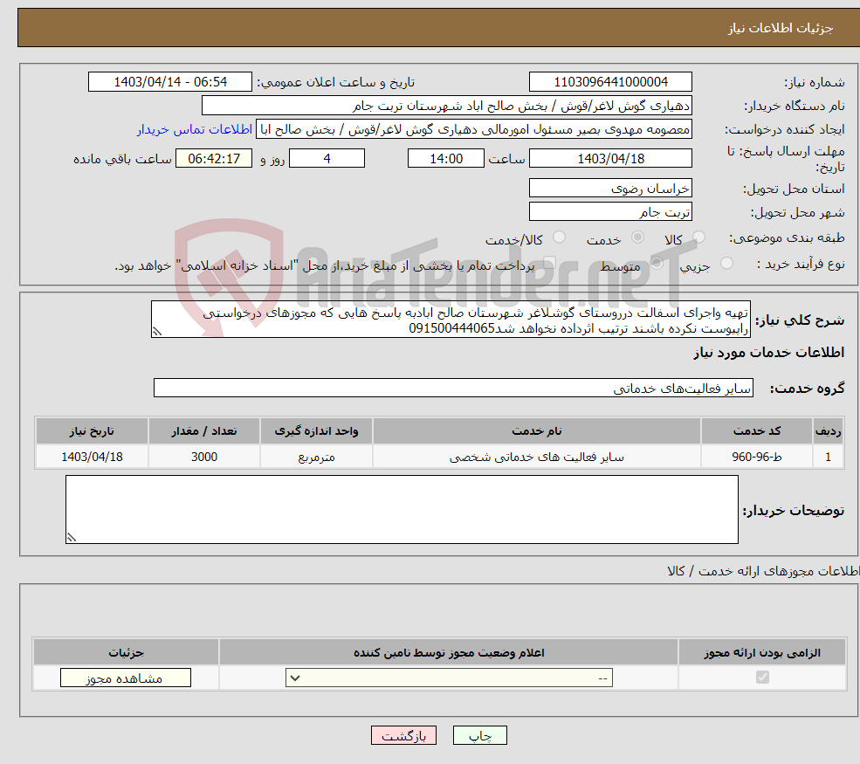Click the public announcement date field

pyautogui.click(x=170, y=82)
